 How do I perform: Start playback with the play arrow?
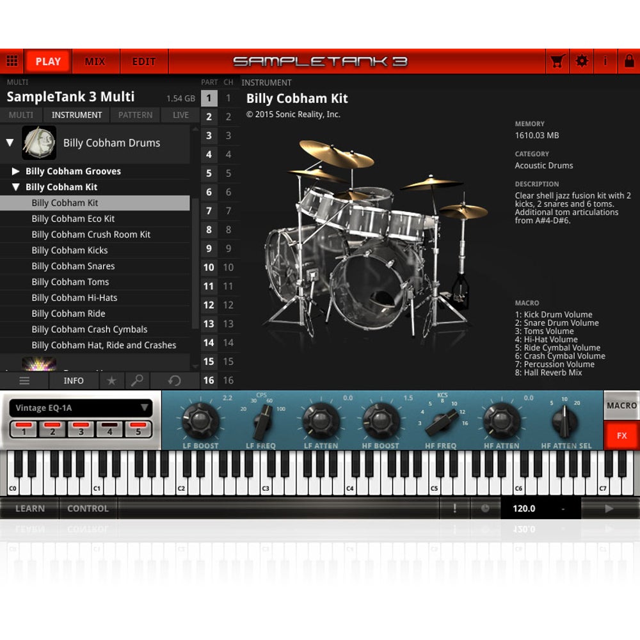[609, 508]
